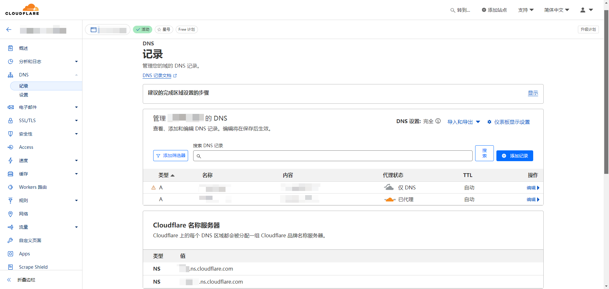Open the 导入和导出 dropdown
Image resolution: width=609 pixels, height=289 pixels.
(x=464, y=122)
